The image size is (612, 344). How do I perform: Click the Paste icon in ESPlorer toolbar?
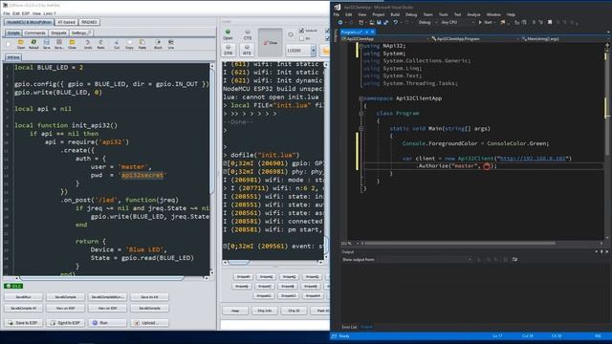tap(142, 44)
